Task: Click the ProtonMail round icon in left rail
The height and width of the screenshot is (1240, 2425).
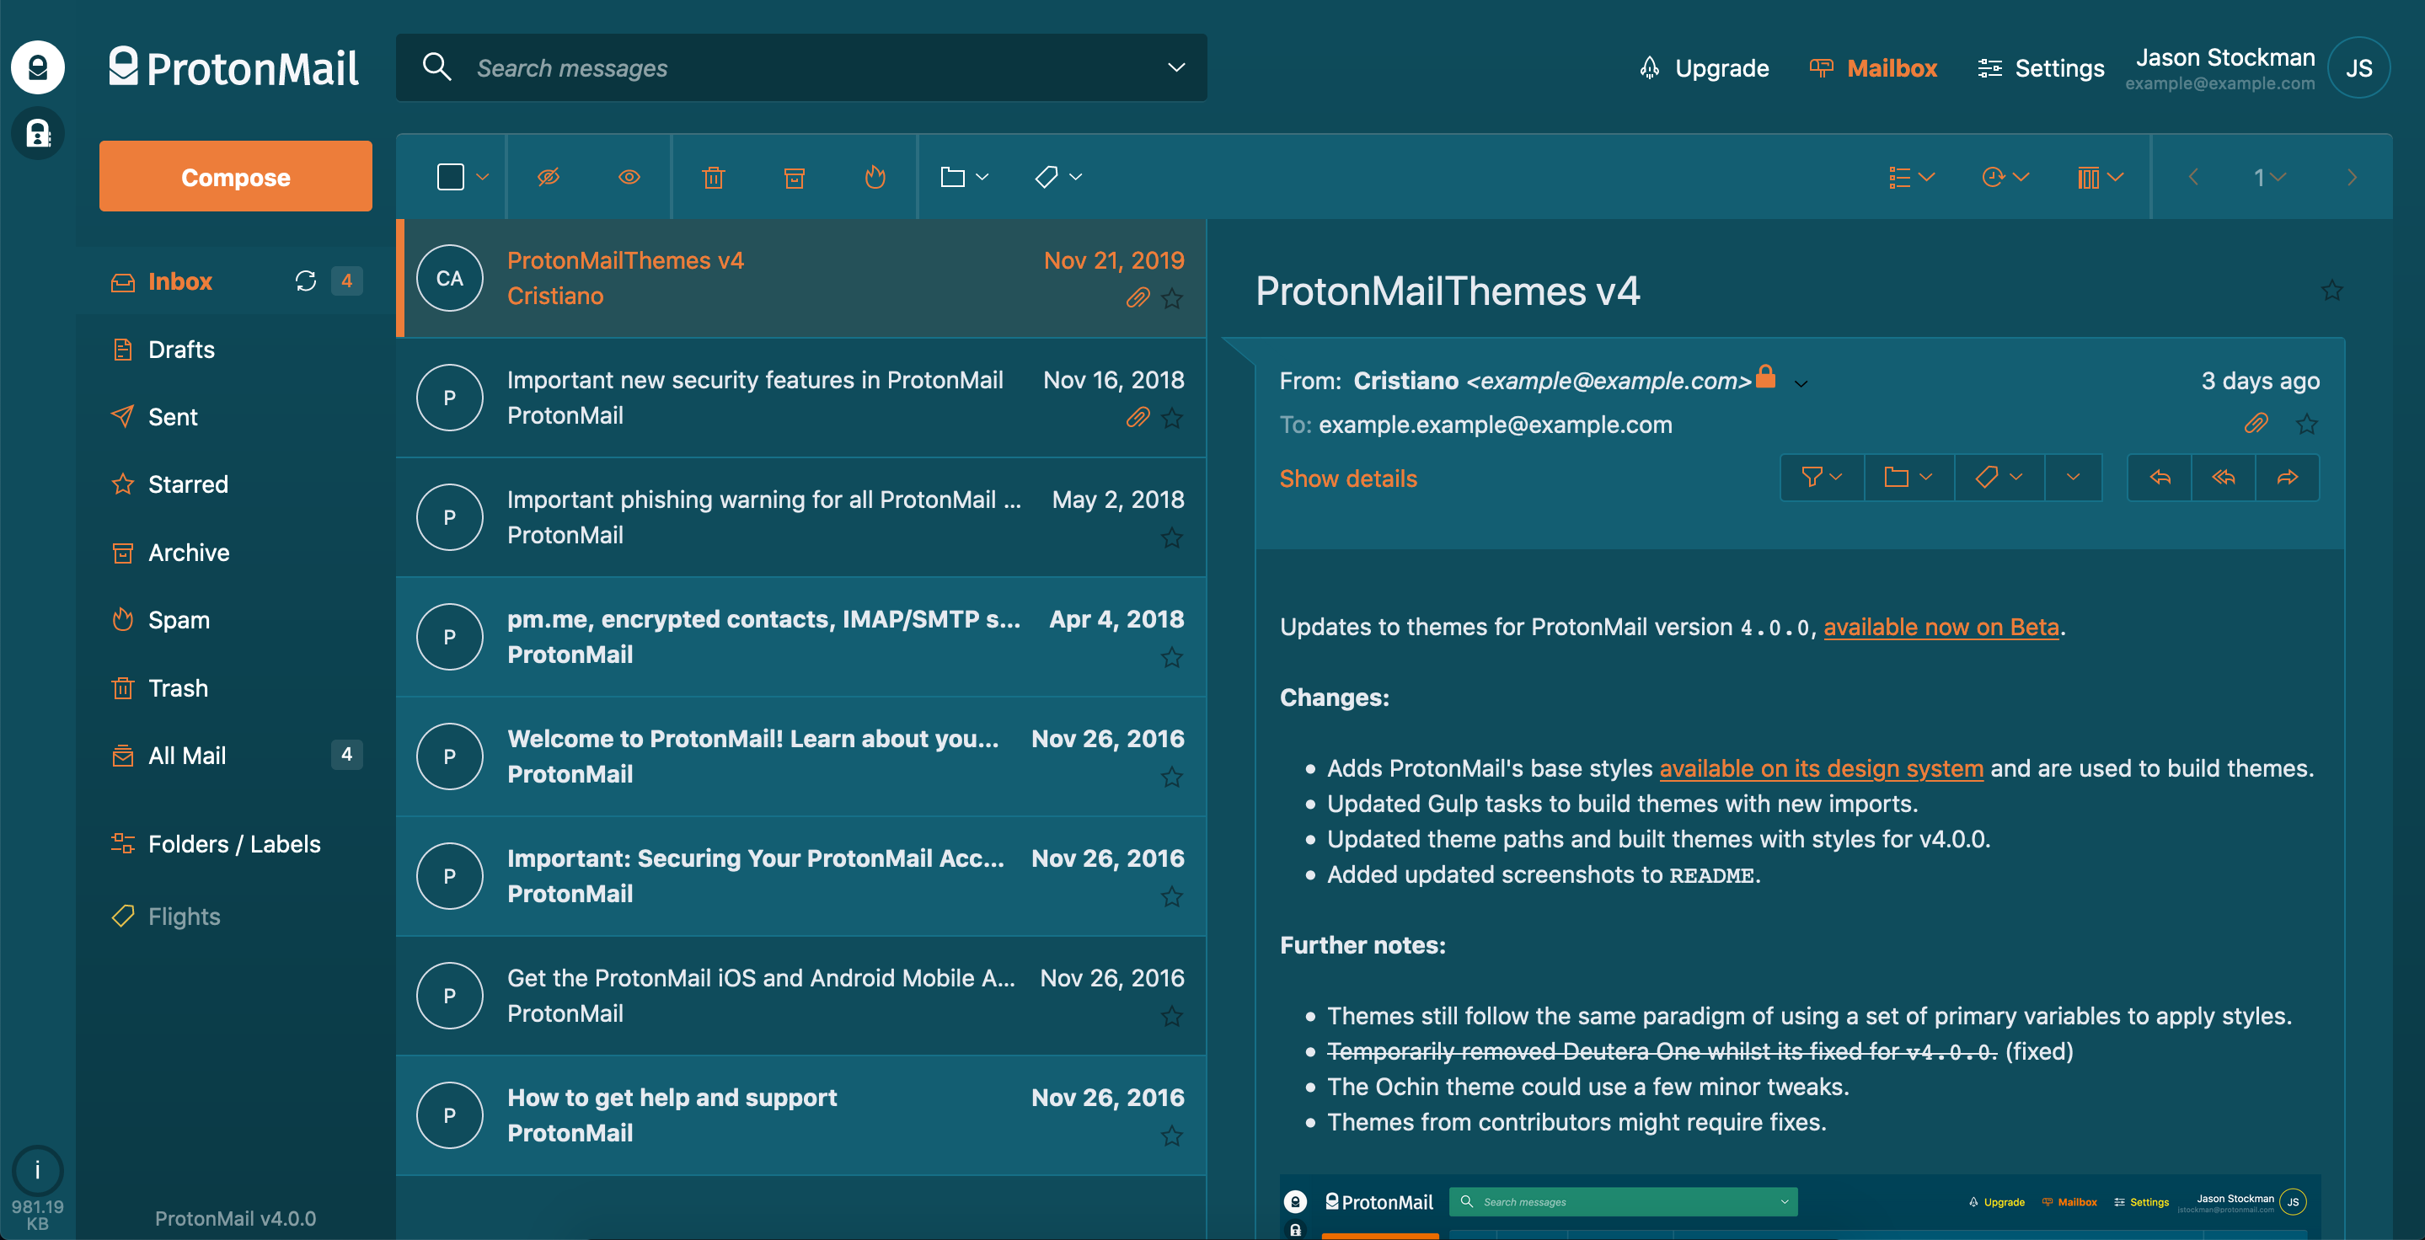Action: 38,67
